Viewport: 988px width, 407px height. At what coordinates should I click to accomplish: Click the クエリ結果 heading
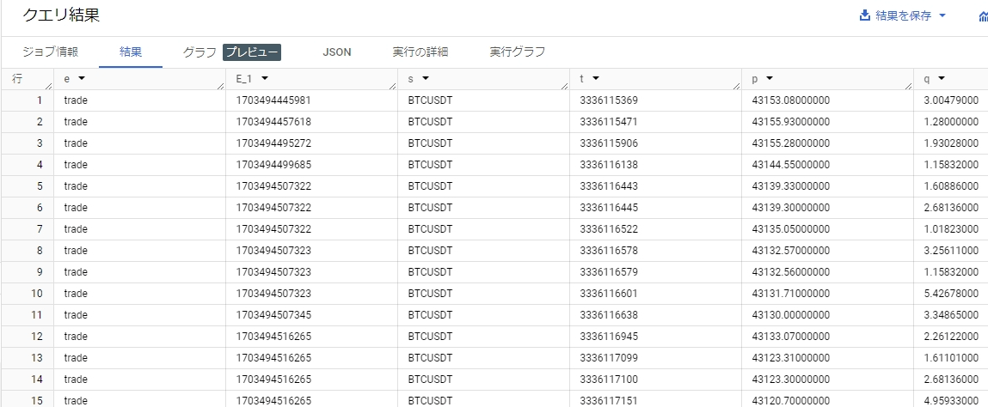[60, 15]
